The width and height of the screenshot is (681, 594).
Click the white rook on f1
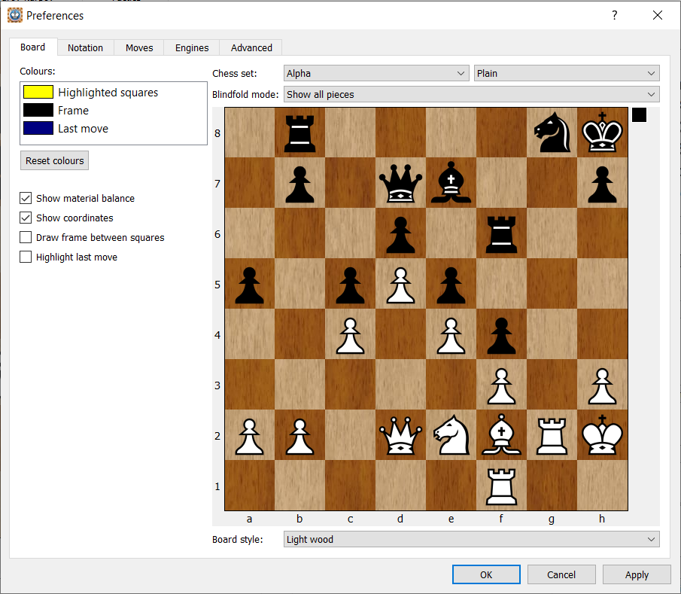pyautogui.click(x=501, y=486)
